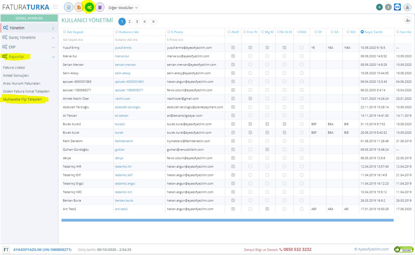The width and height of the screenshot is (415, 255).
Task: Sort by Kullanıcı Adı column icon
Action: coord(117,32)
